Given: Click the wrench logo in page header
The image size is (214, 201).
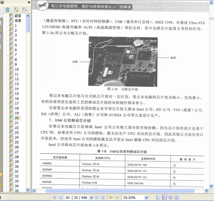Looking at the screenshot, I should [x=42, y=5].
